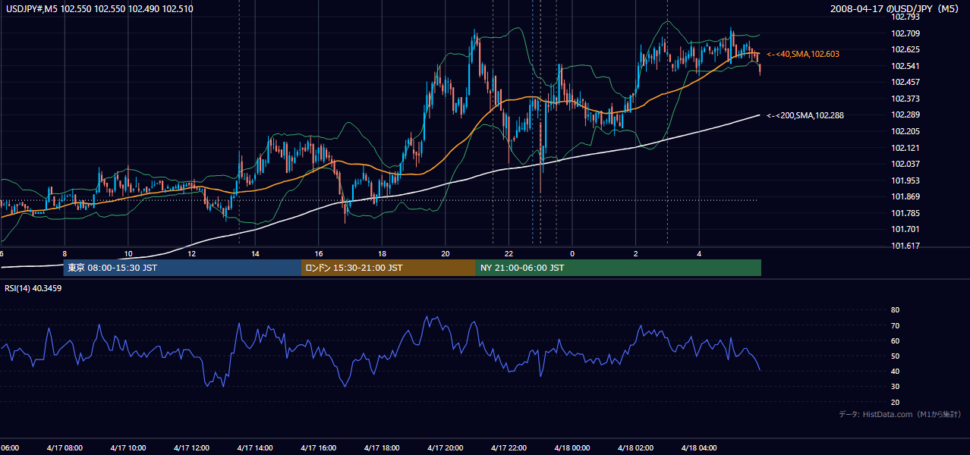Click the 4/17 14:00 bottom time label
The width and height of the screenshot is (970, 455).
(254, 447)
